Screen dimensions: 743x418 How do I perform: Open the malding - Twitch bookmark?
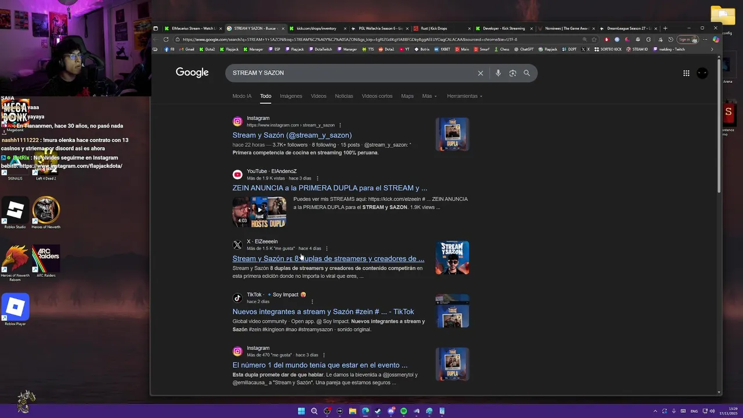(669, 49)
